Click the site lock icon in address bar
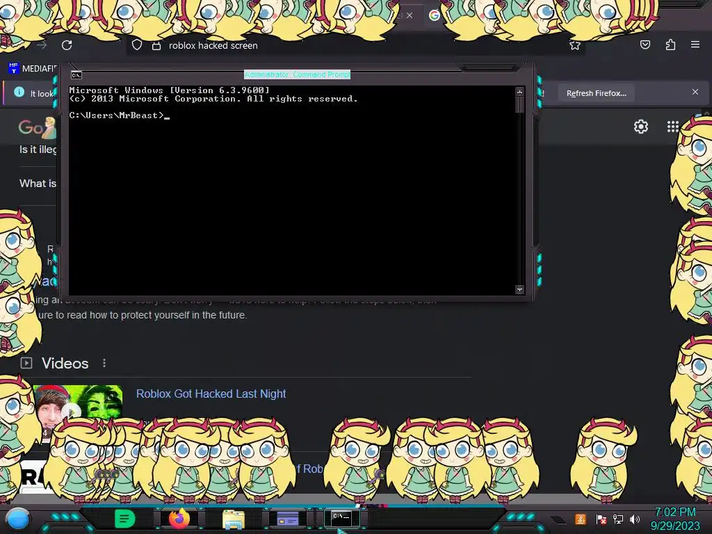The image size is (712, 534). click(x=156, y=45)
